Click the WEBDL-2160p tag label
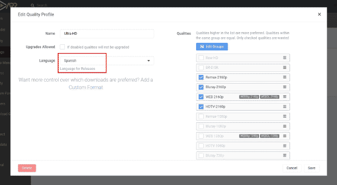337x185 pixels. [x=270, y=97]
